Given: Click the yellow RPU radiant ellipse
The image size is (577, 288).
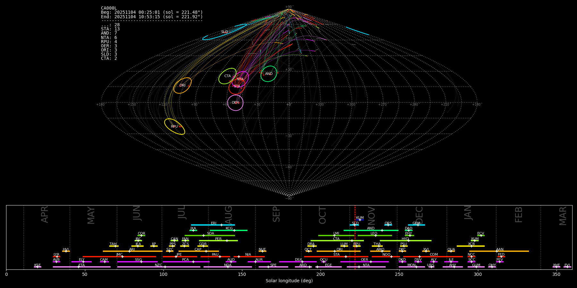Looking at the screenshot, I should coord(174,127).
